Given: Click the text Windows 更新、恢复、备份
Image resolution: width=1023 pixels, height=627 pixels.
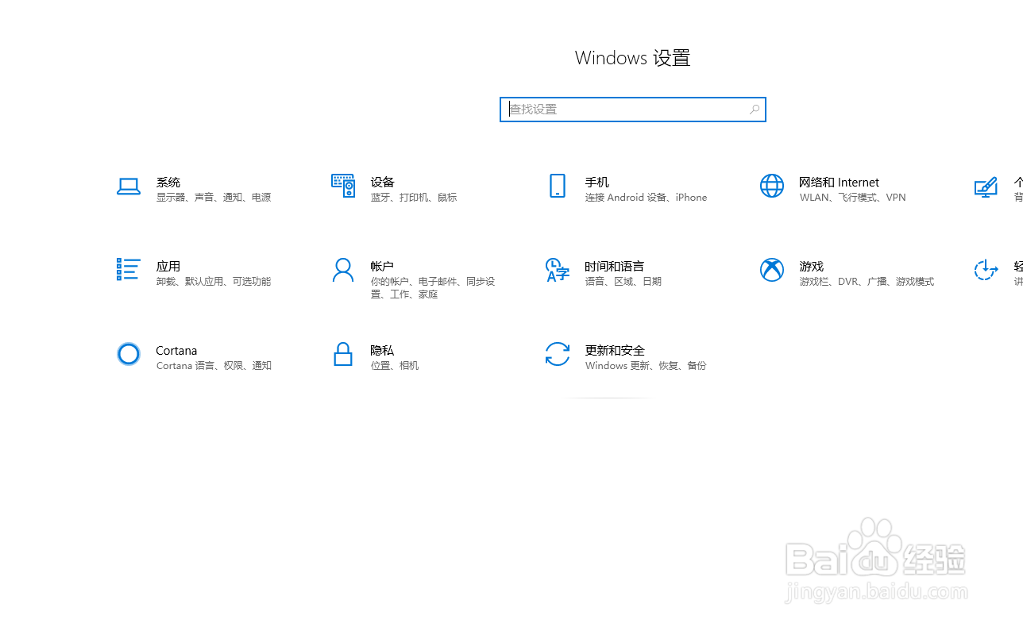Looking at the screenshot, I should 646,366.
